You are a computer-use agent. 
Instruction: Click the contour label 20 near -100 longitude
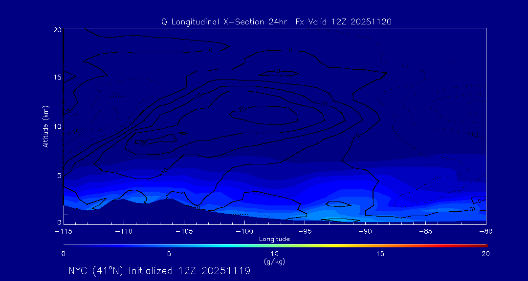click(242, 109)
